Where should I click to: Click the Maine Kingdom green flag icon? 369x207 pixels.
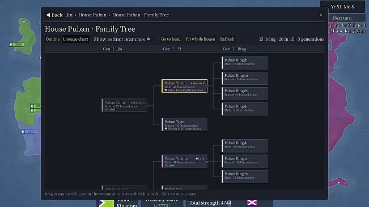[106, 203]
